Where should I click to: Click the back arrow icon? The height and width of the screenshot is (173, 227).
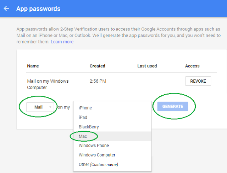point(6,8)
